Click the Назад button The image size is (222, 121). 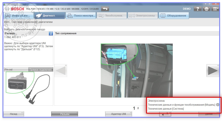(14, 114)
